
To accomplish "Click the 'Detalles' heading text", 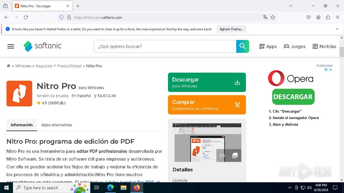I will 183,170.
